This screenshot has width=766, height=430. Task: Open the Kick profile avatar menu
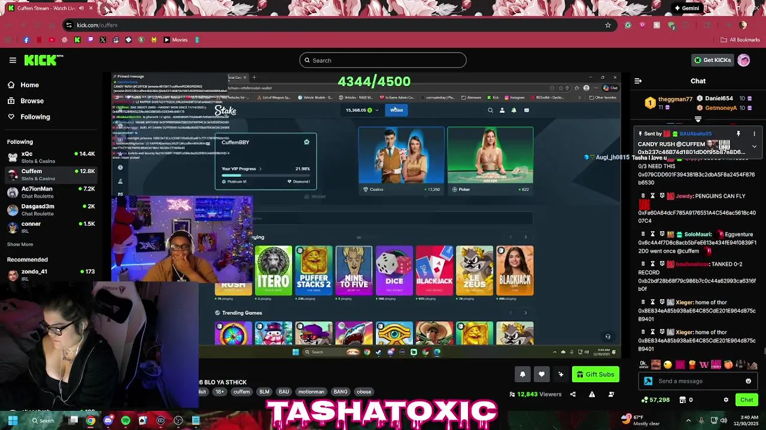[x=744, y=60]
